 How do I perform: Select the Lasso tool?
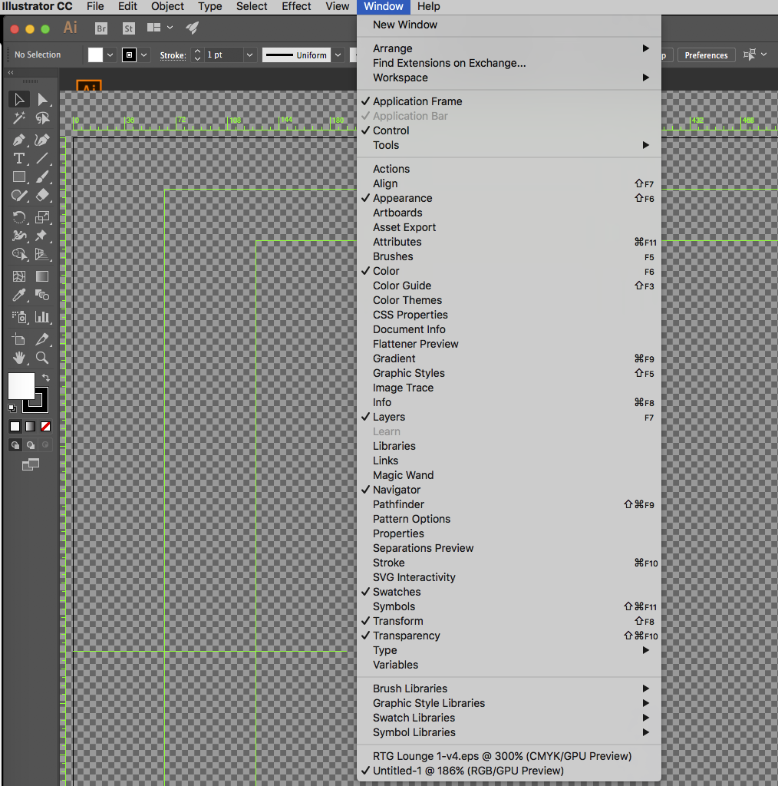[42, 118]
